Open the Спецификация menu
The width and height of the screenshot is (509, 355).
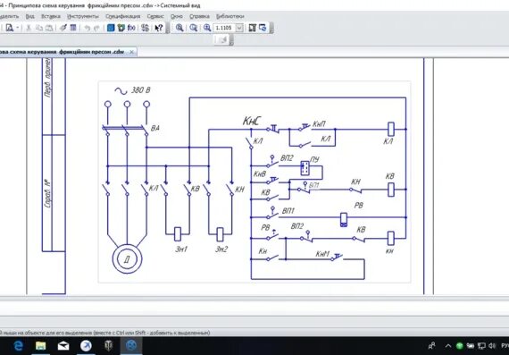[122, 16]
